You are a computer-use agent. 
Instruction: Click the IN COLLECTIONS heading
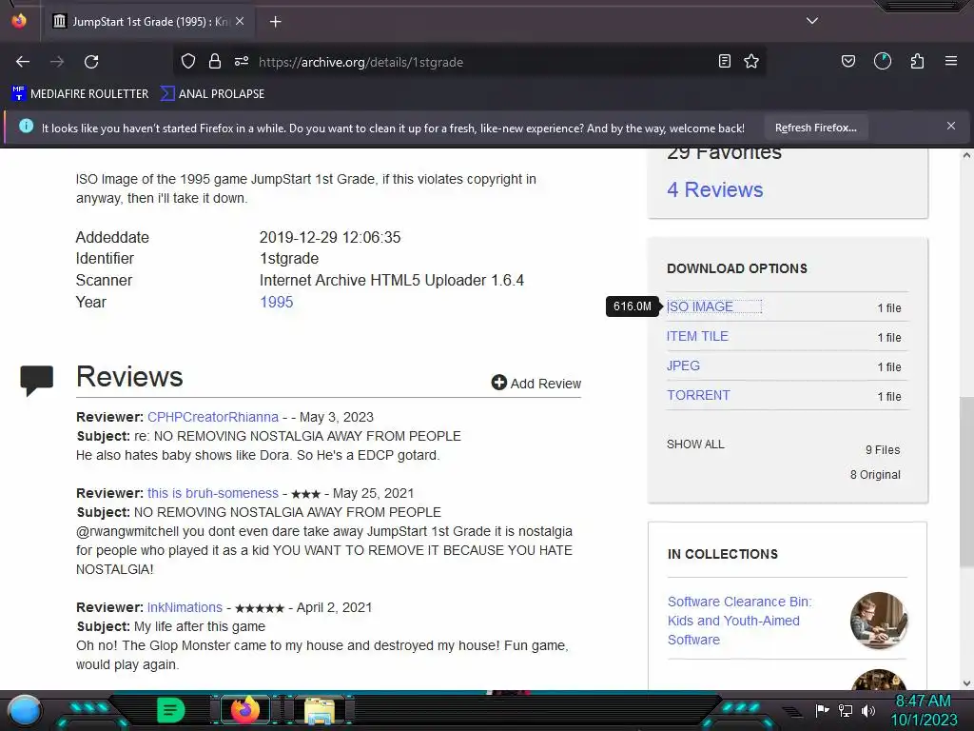723,554
